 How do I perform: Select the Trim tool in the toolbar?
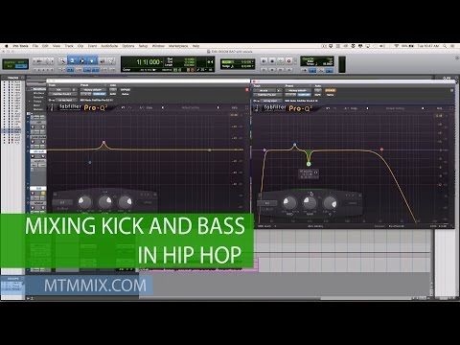pyautogui.click(x=73, y=60)
